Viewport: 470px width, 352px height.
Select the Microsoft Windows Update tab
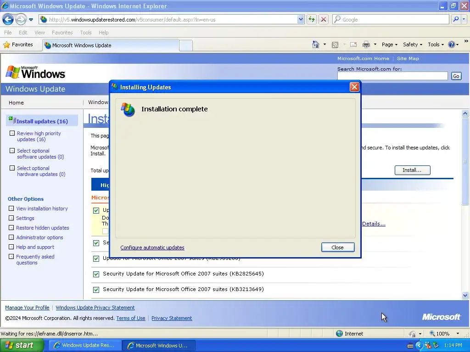point(110,45)
